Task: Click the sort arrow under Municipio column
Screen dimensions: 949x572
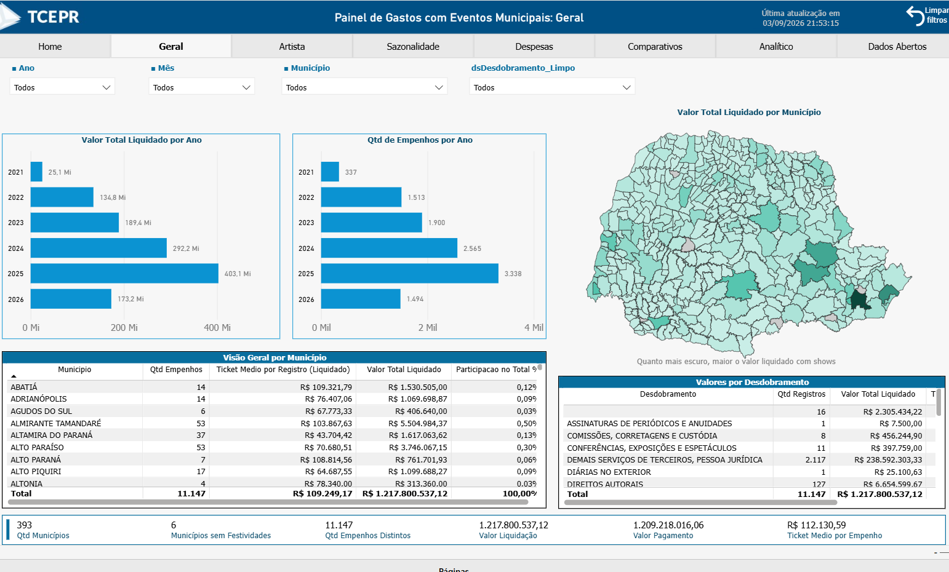Action: [x=14, y=376]
